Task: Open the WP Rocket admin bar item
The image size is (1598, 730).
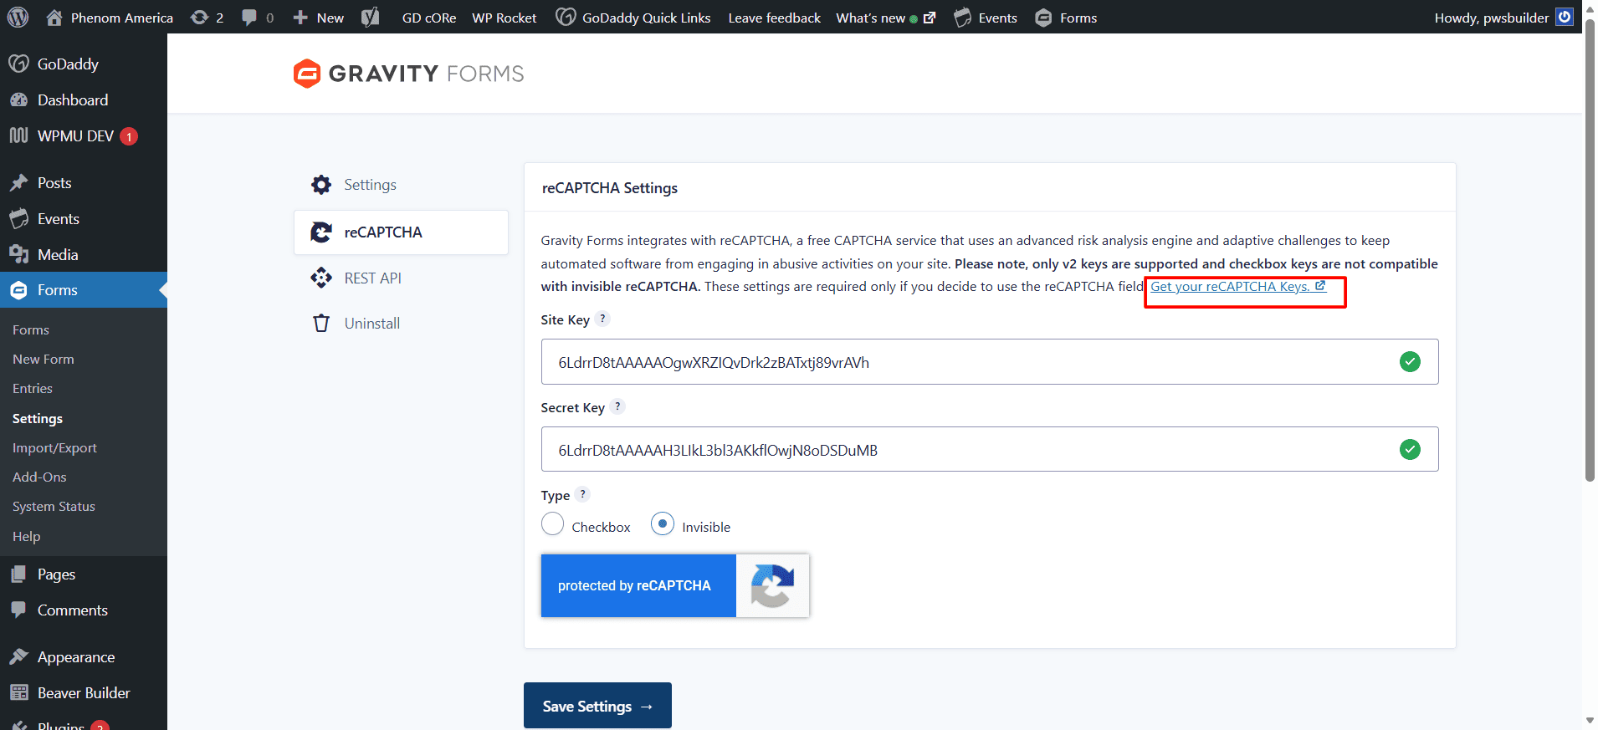Action: pyautogui.click(x=504, y=18)
